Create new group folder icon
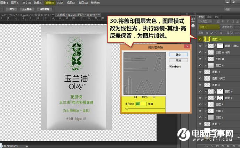The height and width of the screenshot is (148, 240). (x=228, y=146)
